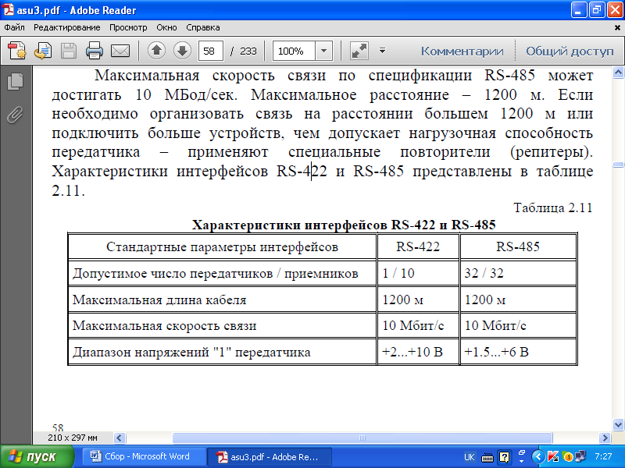Click the UK language indicator
Screen dimensions: 625x468
pyautogui.click(x=470, y=457)
